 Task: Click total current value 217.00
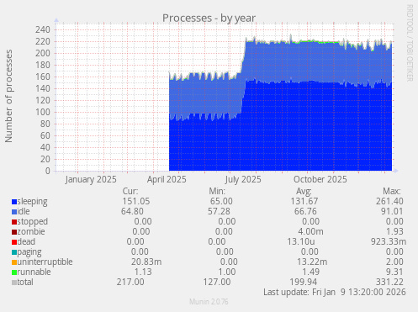pyautogui.click(x=130, y=282)
